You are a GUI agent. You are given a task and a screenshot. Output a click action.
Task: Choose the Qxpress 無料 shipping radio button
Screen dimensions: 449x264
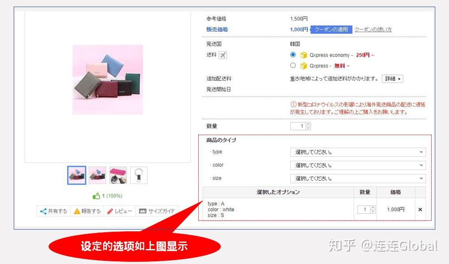pos(293,64)
